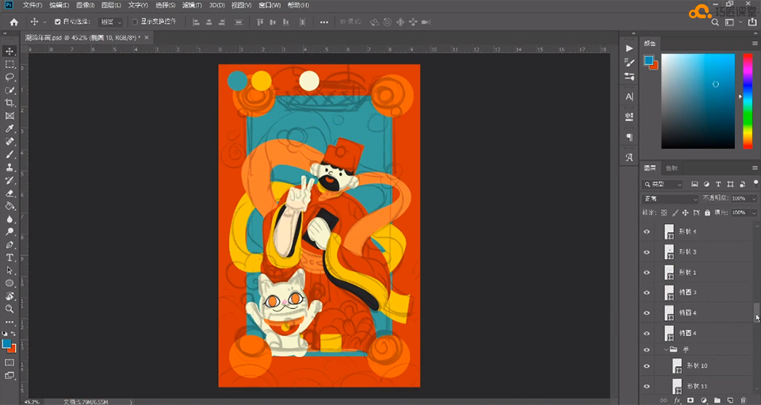Viewport: 761px width, 405px height.
Task: Select the Lasso tool
Action: point(10,77)
